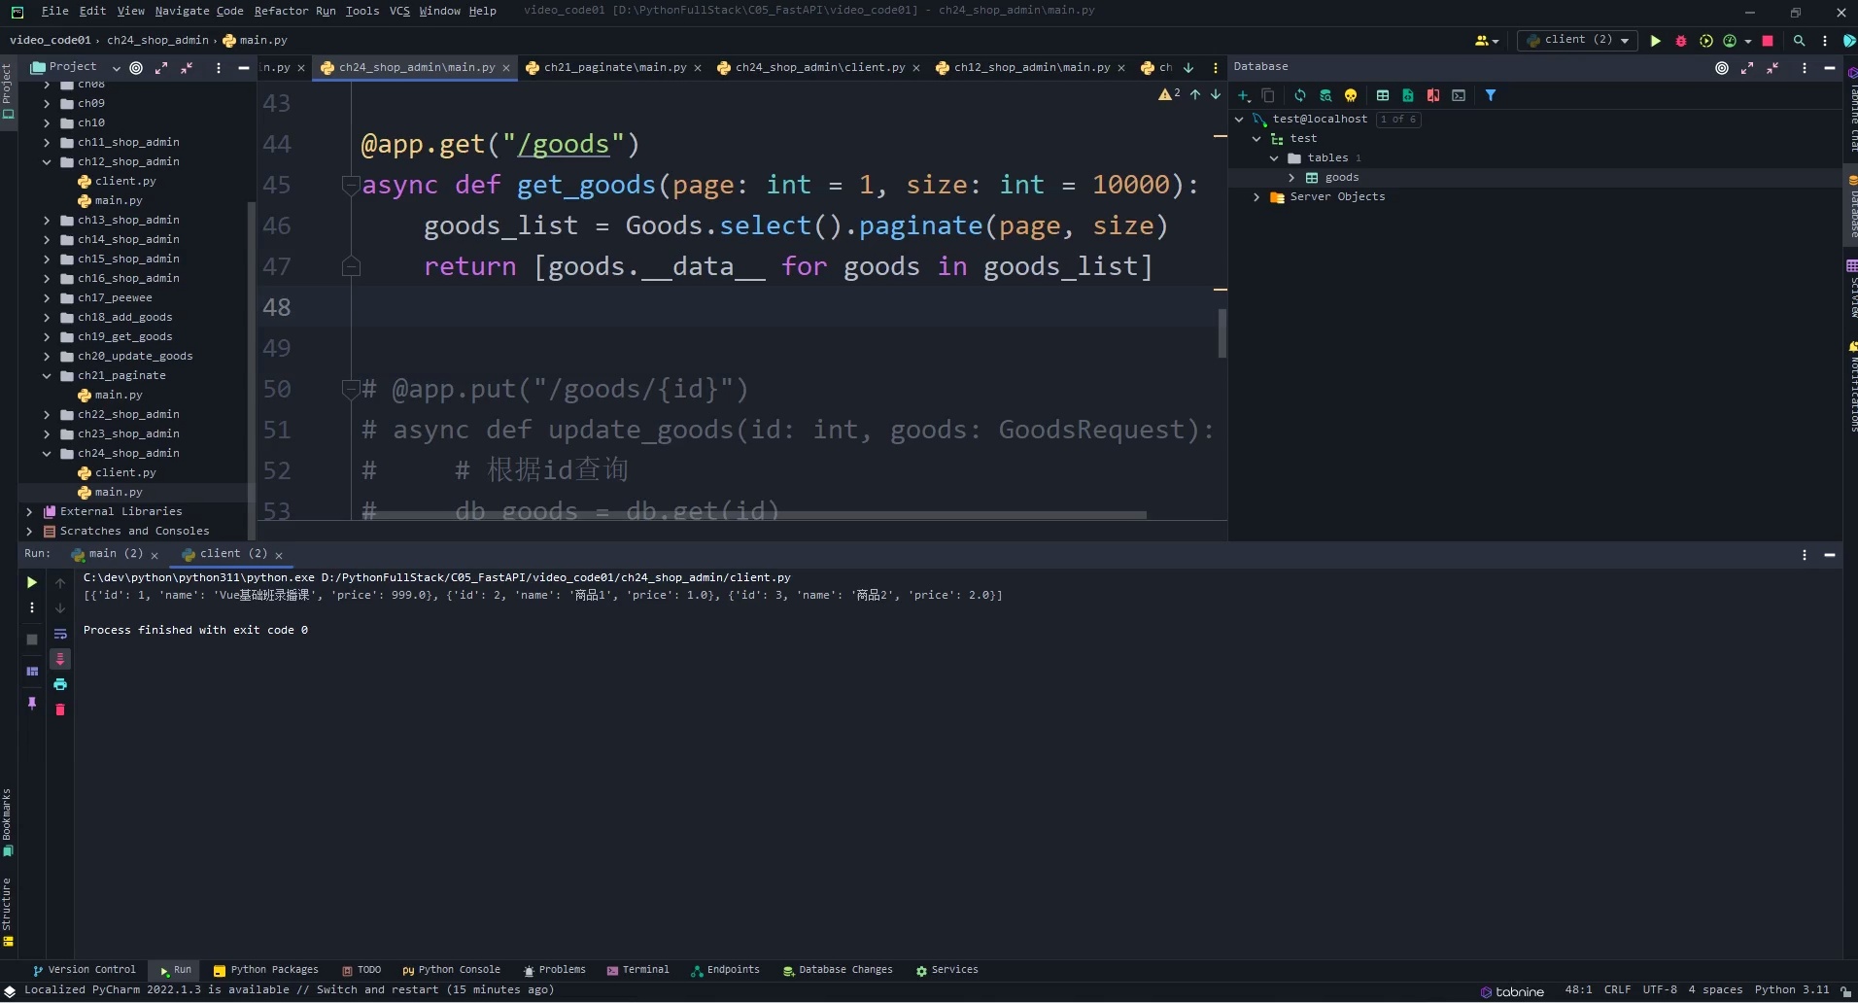Expand Server Objects in the Database panel
Image resolution: width=1858 pixels, height=1003 pixels.
pos(1256,197)
